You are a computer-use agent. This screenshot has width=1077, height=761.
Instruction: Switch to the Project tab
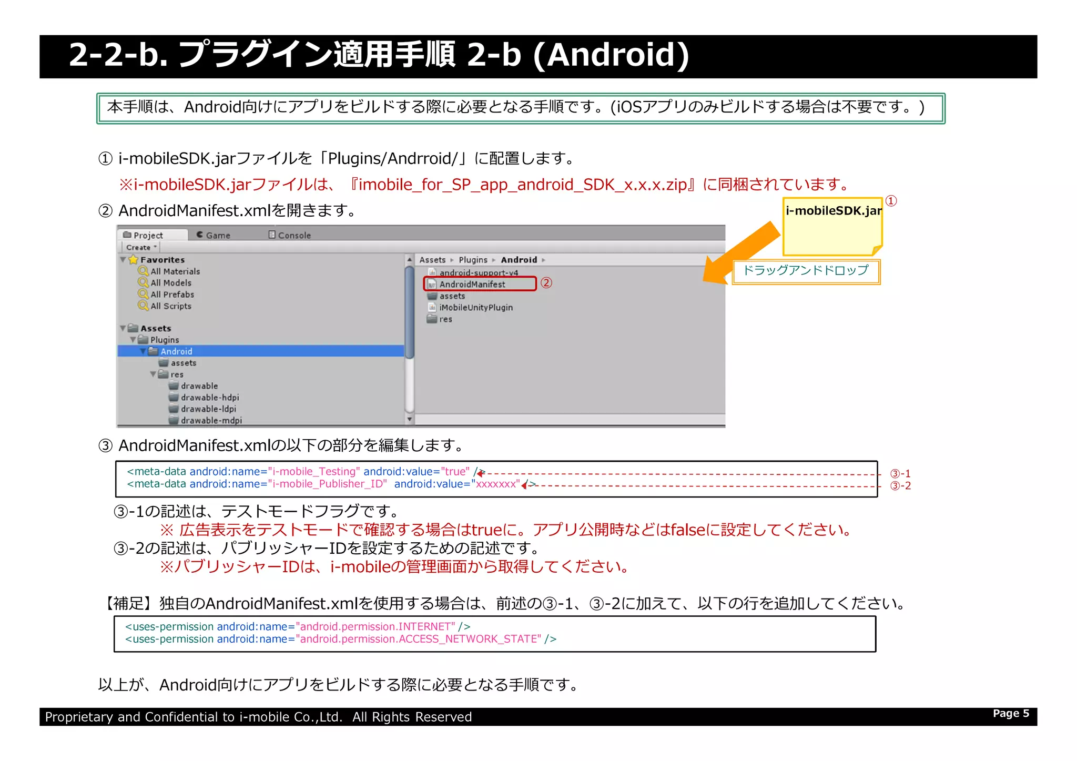(x=153, y=235)
